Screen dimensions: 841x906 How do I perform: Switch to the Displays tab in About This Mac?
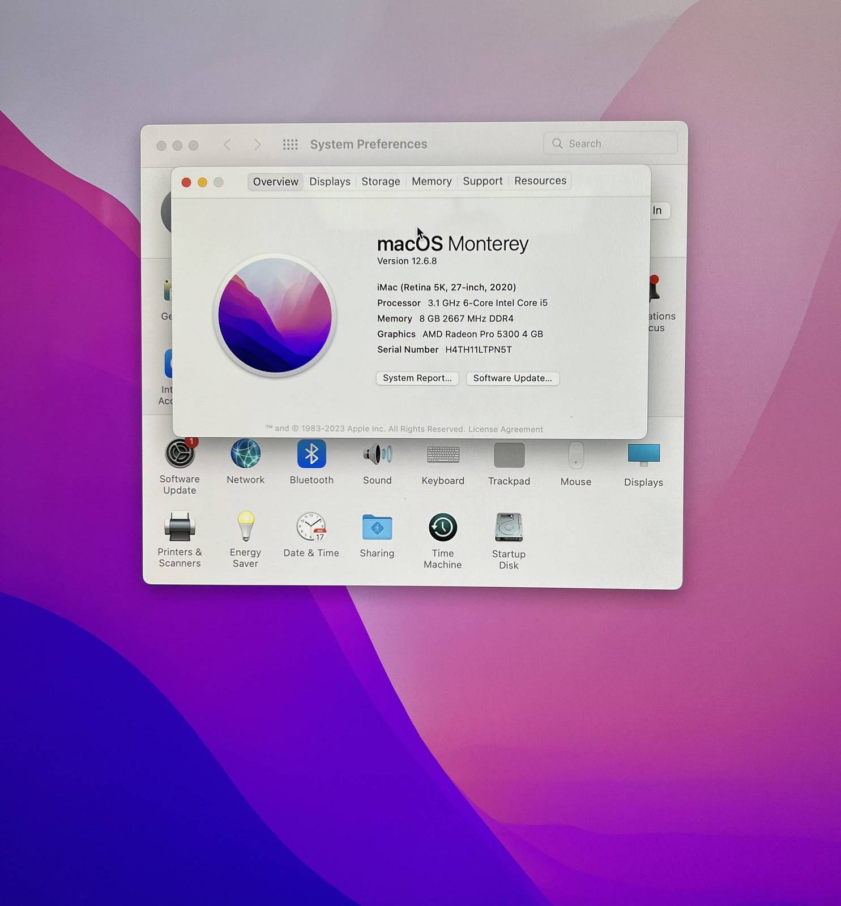330,182
